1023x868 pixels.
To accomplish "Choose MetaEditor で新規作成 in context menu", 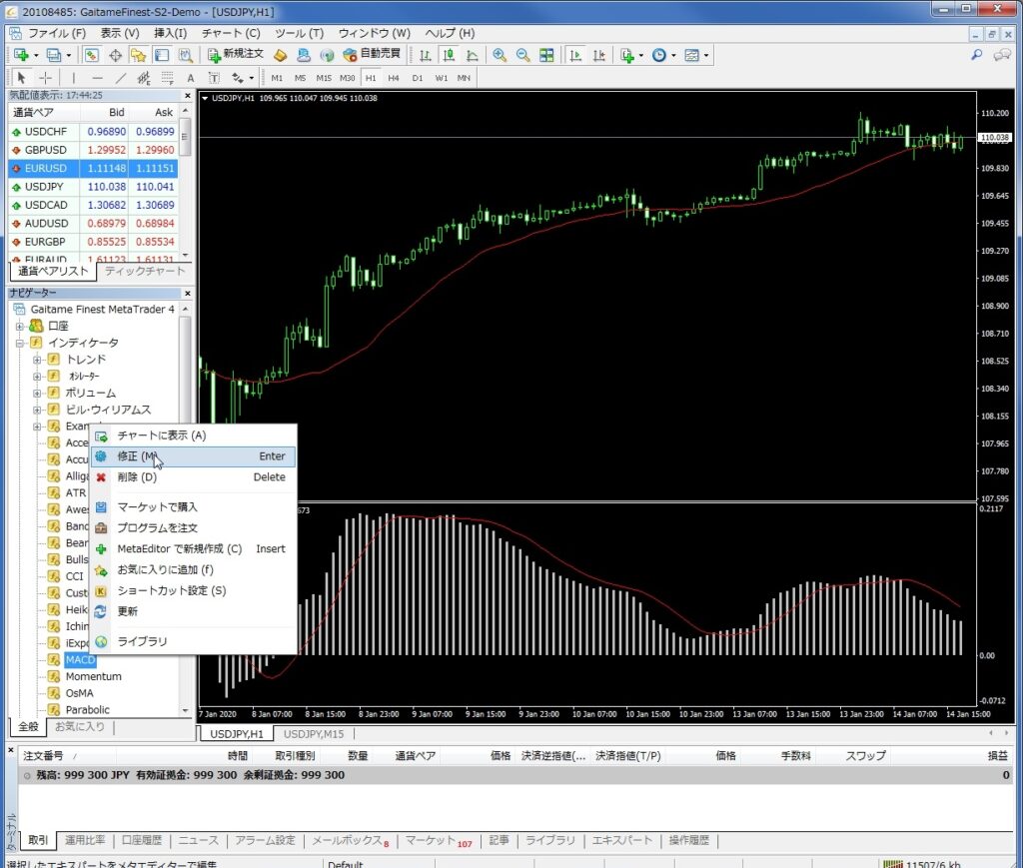I will (193, 549).
